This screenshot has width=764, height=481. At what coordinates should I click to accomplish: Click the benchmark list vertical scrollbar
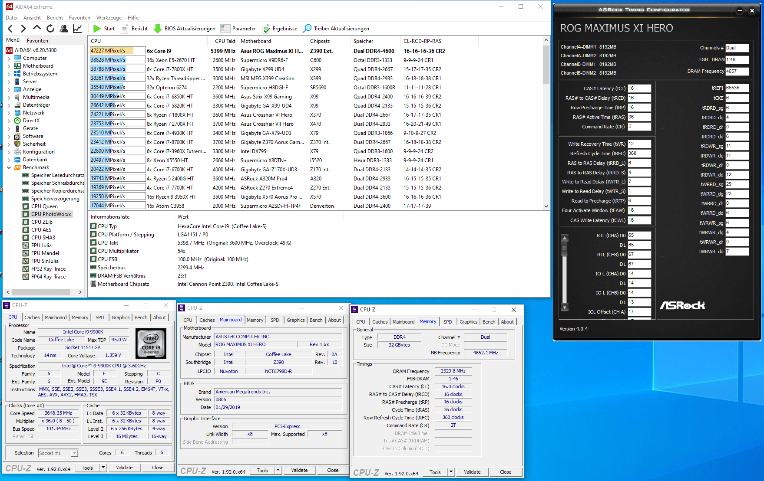click(546, 123)
